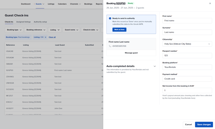
Task: Focus the Booking platform field
Action: (187, 67)
